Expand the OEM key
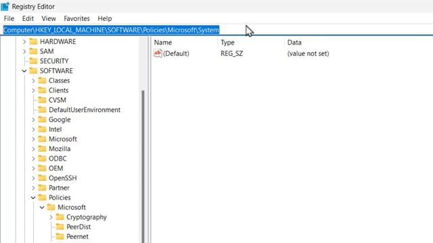Viewport: 433px width, 243px height. [x=33, y=168]
